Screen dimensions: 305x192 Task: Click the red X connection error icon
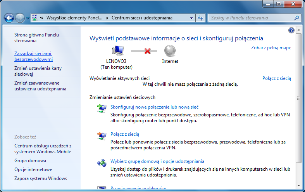[x=147, y=51]
